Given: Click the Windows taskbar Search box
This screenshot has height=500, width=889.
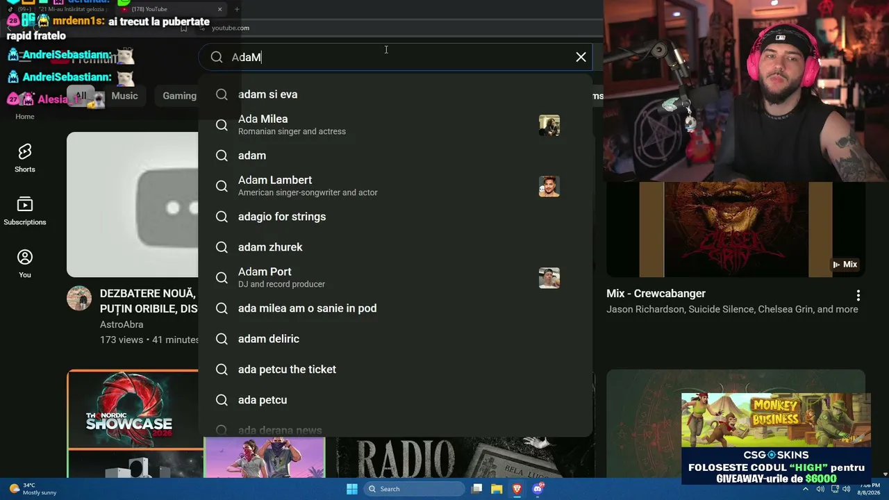Looking at the screenshot, I should coord(414,489).
